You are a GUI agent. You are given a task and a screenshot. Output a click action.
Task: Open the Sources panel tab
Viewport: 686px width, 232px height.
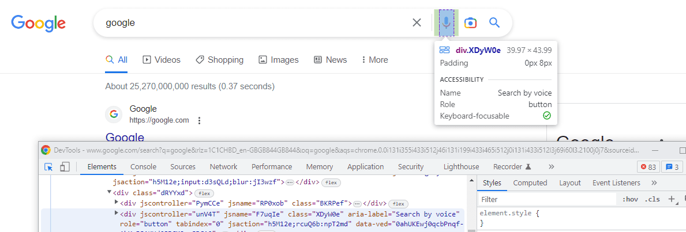[183, 166]
